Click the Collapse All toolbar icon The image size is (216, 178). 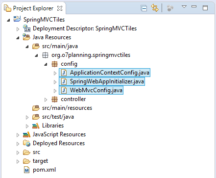[x=144, y=8]
